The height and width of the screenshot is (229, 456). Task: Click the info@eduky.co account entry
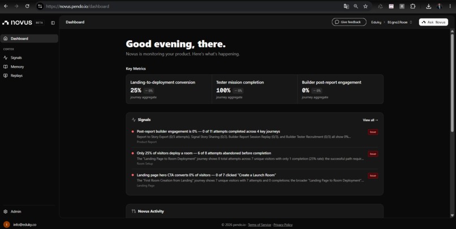click(x=20, y=224)
